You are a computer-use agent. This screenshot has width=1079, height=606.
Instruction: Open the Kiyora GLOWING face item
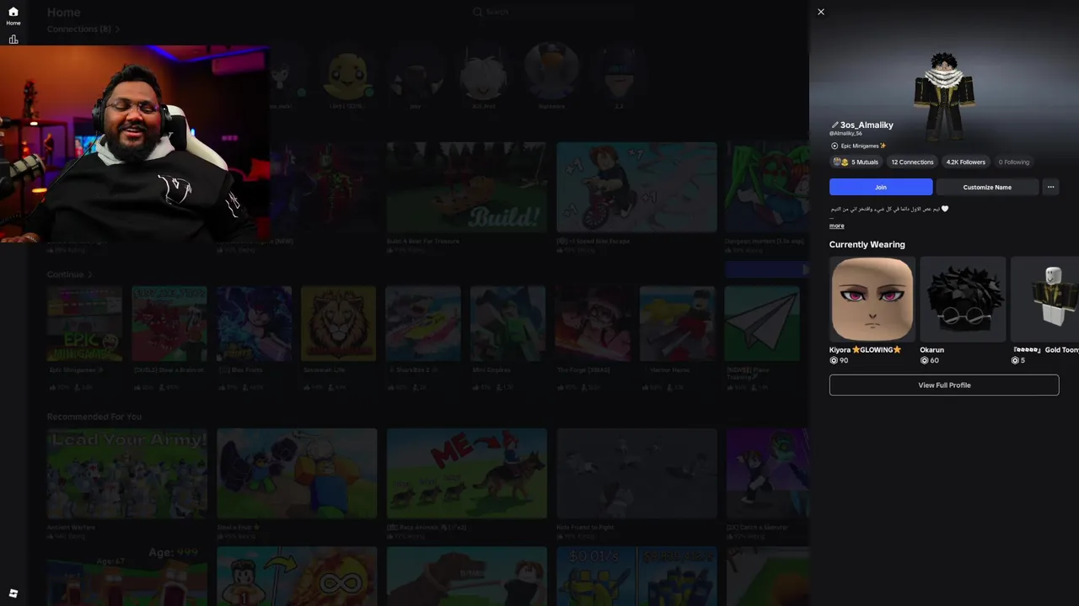872,299
